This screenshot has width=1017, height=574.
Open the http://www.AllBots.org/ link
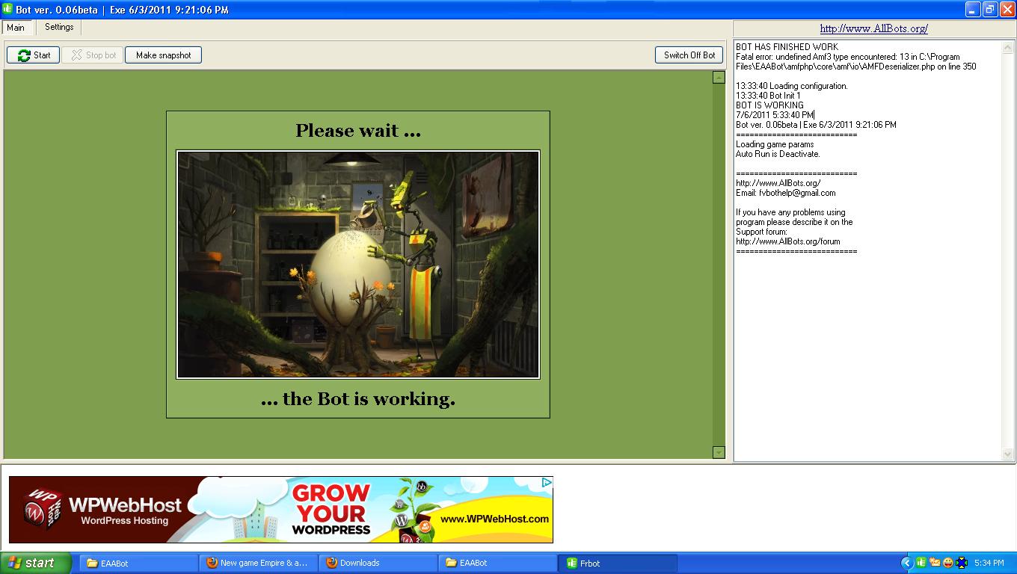873,28
